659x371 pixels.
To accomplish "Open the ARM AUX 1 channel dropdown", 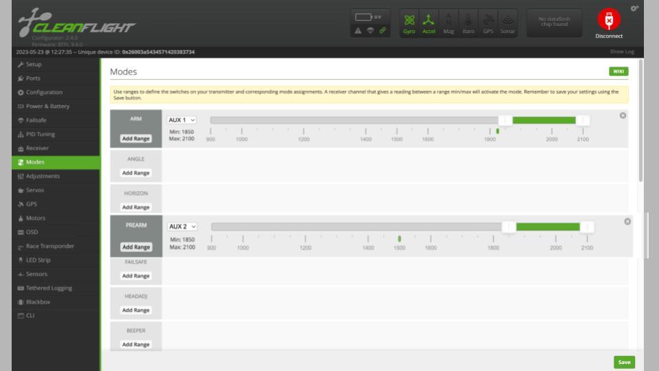I will [181, 120].
